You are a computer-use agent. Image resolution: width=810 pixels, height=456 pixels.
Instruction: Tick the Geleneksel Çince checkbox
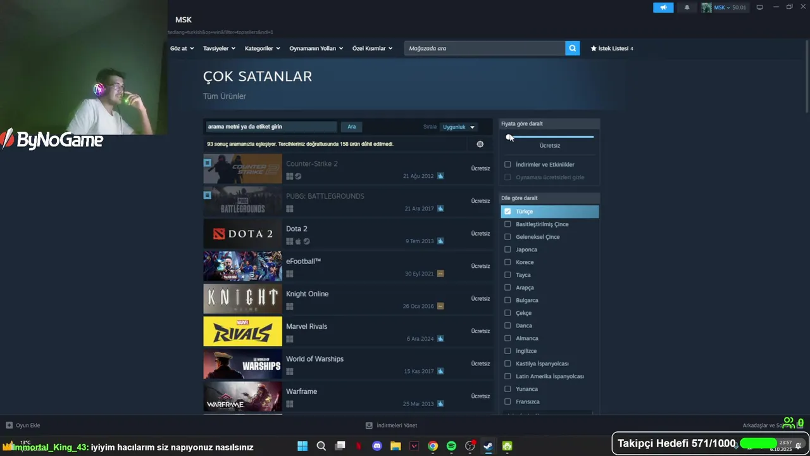[508, 237]
